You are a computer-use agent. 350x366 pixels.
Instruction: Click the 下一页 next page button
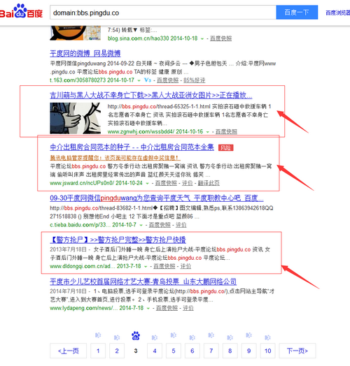click(297, 351)
